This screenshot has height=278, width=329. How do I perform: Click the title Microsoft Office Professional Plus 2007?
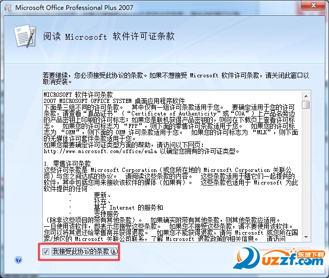click(74, 8)
